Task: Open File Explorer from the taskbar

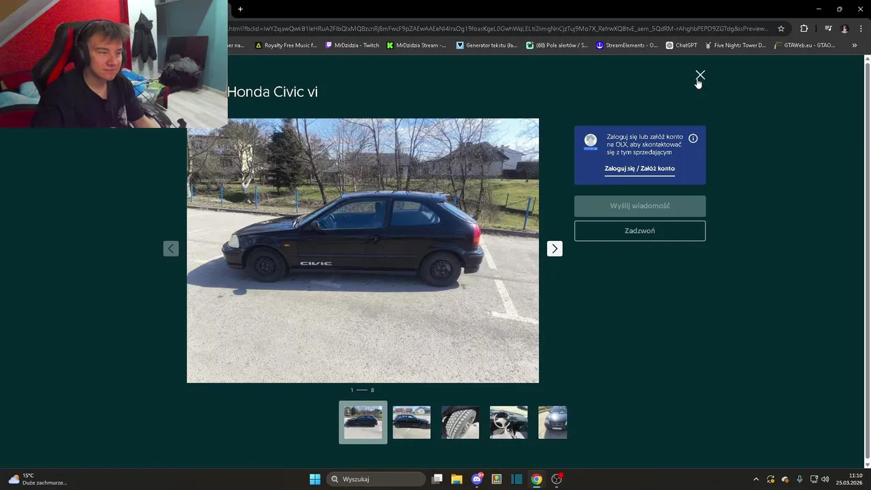Action: [457, 479]
